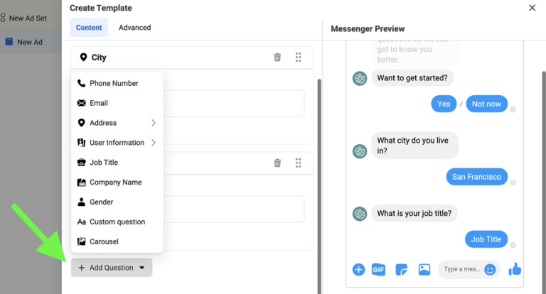This screenshot has width=546, height=294.
Task: Choose Email from question menu
Action: (117, 103)
